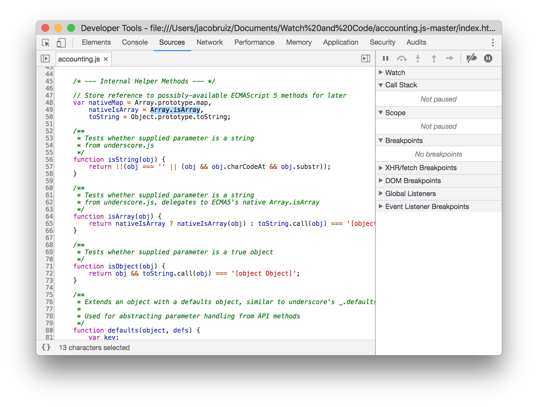Click the green zoom window button
Viewport: 538px width, 407px height.
pyautogui.click(x=71, y=28)
